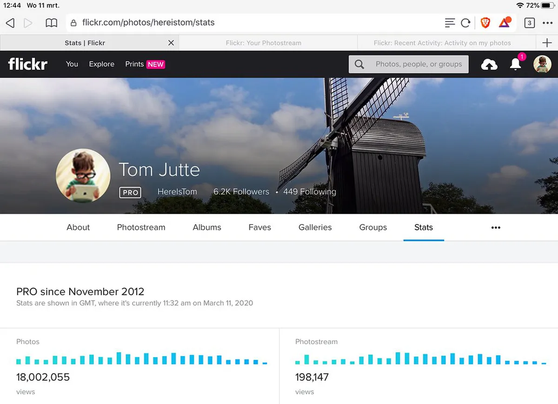Reload the page with refresh icon
558x404 pixels.
tap(465, 23)
